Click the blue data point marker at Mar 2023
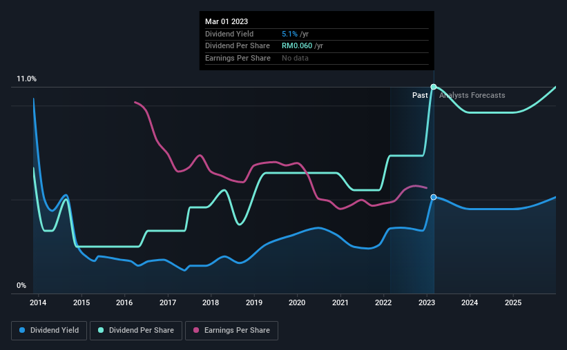This screenshot has height=350, width=567. [434, 197]
